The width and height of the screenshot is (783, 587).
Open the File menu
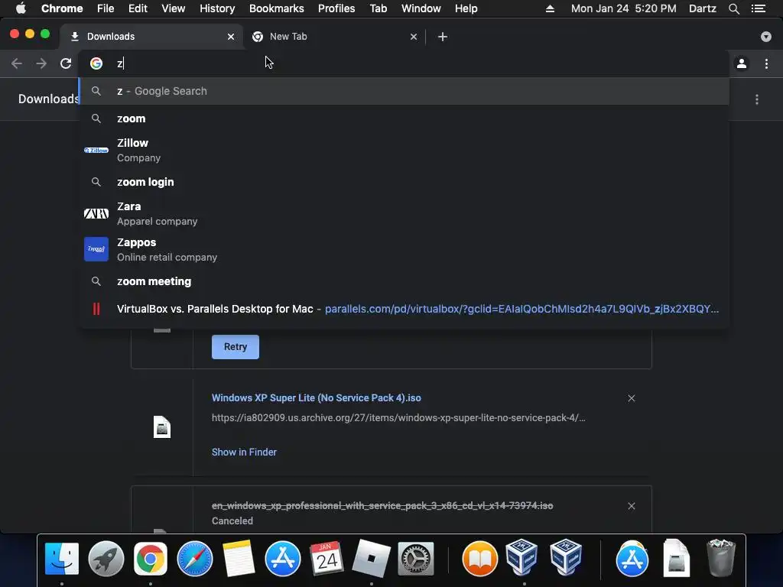pos(106,8)
